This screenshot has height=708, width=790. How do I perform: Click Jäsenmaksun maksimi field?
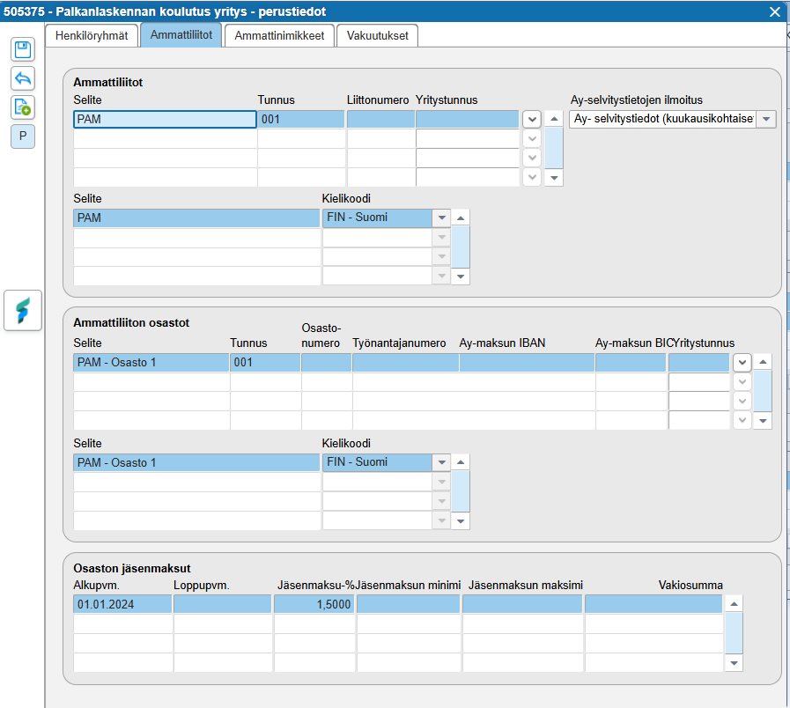(x=522, y=604)
